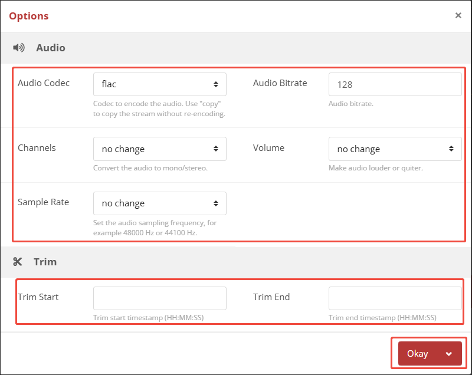Click the X to close the Options dialog
Image resolution: width=472 pixels, height=375 pixels.
coord(458,15)
